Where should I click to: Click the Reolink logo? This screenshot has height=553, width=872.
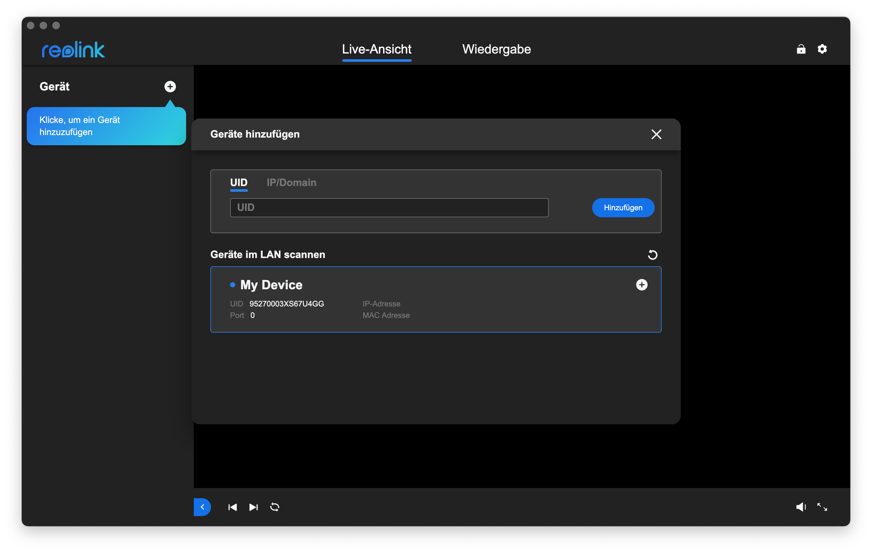pyautogui.click(x=73, y=50)
